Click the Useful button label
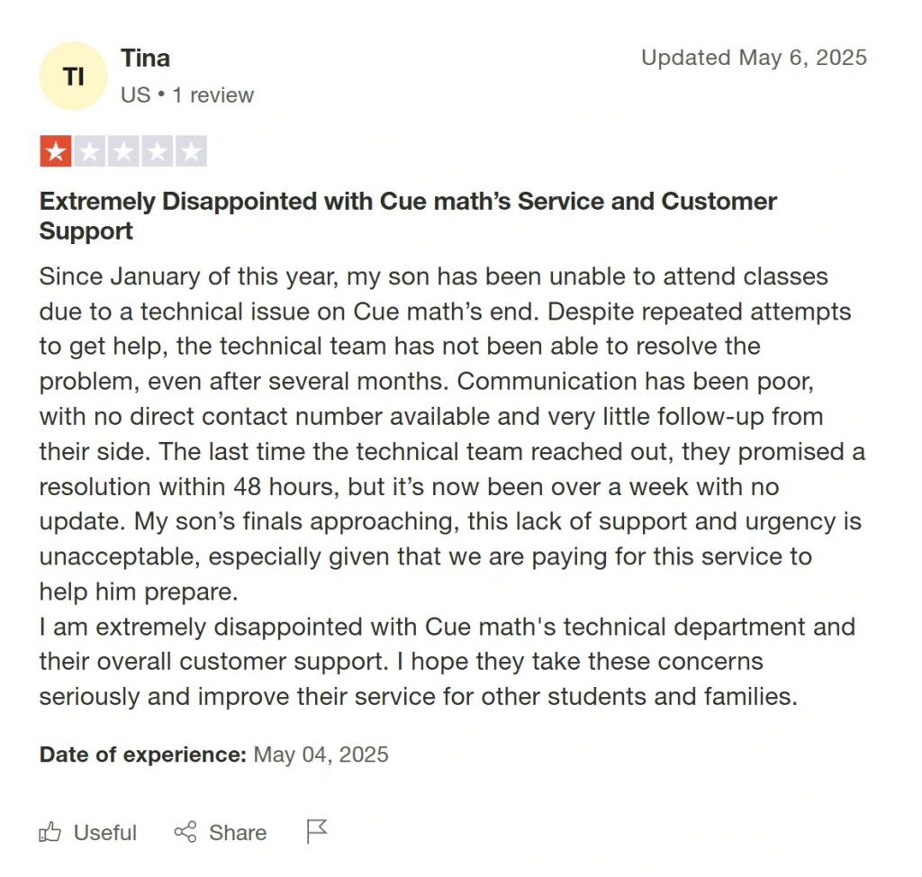The width and height of the screenshot is (922, 877). point(104,832)
